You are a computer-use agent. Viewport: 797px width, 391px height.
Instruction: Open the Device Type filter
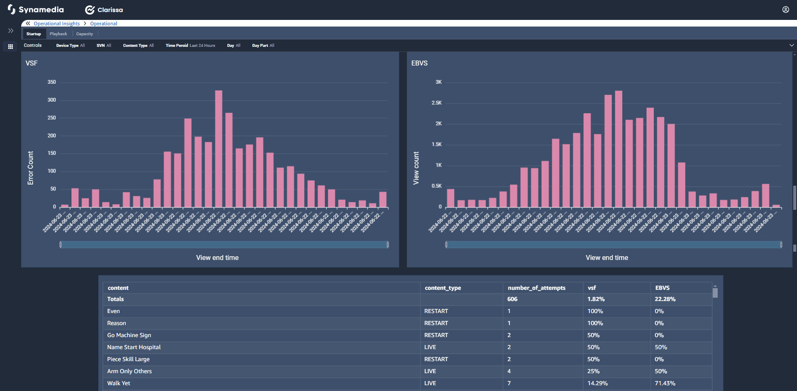coord(70,46)
